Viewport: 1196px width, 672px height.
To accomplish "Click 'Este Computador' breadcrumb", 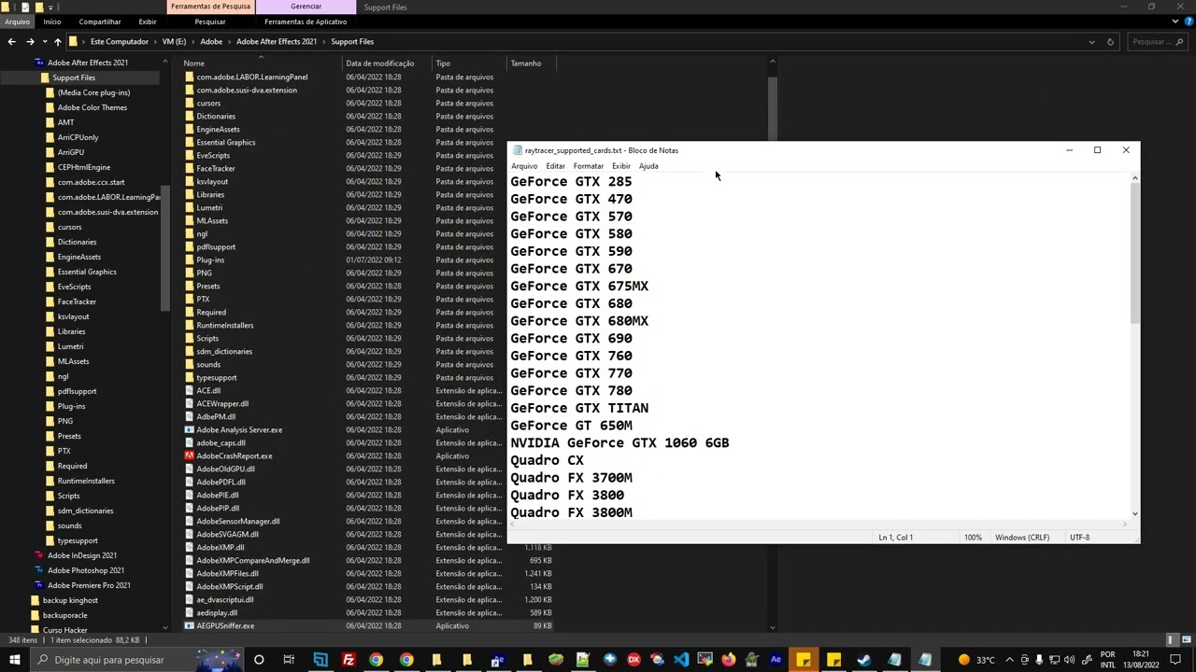I will 120,41.
